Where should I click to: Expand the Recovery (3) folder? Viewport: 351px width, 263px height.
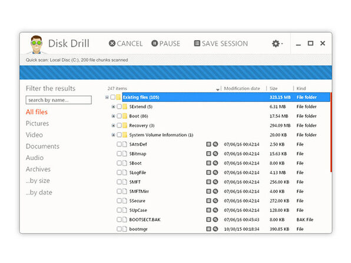[113, 125]
